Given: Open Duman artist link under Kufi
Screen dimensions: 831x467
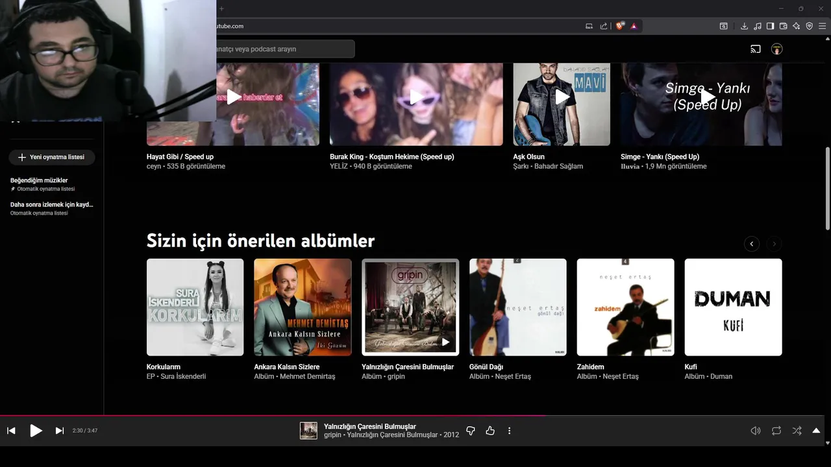Looking at the screenshot, I should point(721,376).
